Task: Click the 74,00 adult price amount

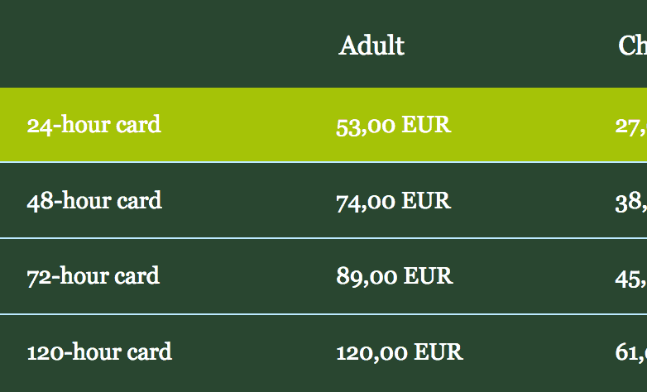Action: pos(365,201)
